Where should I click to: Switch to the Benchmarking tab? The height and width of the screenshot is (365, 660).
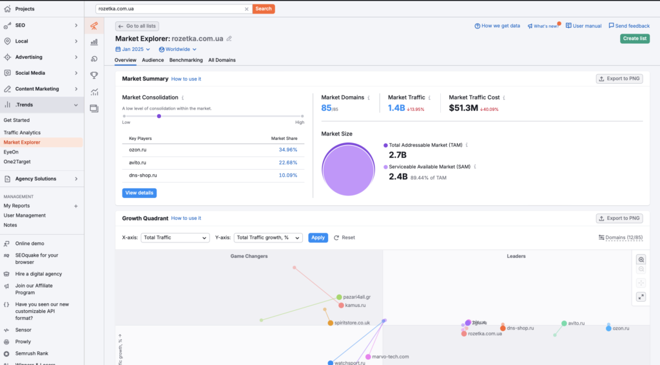point(186,60)
